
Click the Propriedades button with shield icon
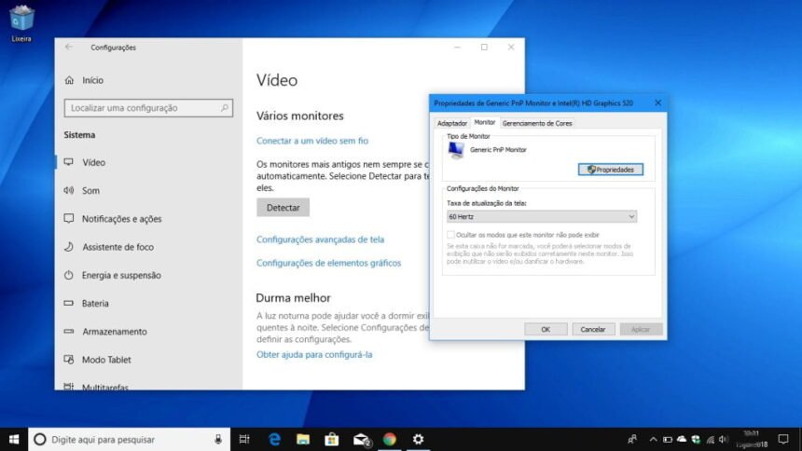610,170
